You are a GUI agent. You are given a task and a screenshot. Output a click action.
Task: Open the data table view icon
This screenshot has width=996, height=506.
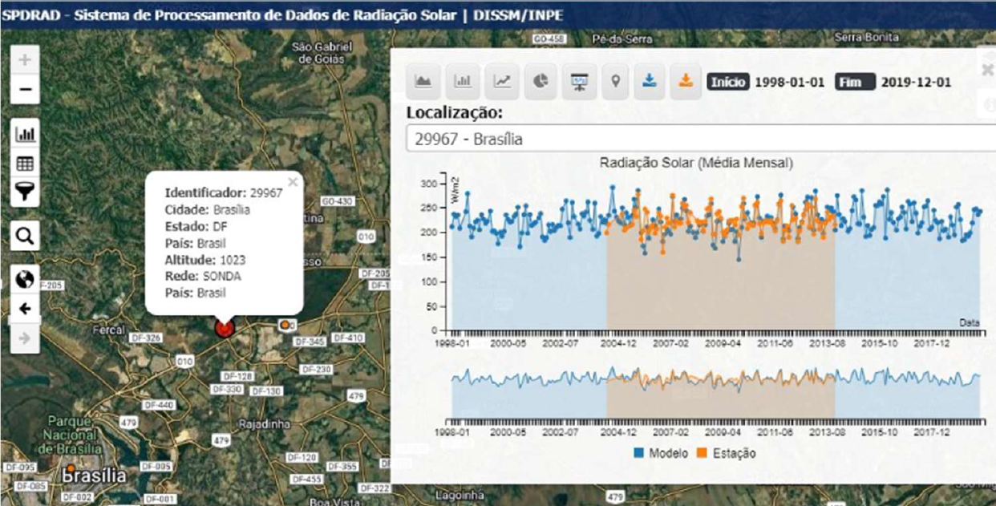(25, 164)
